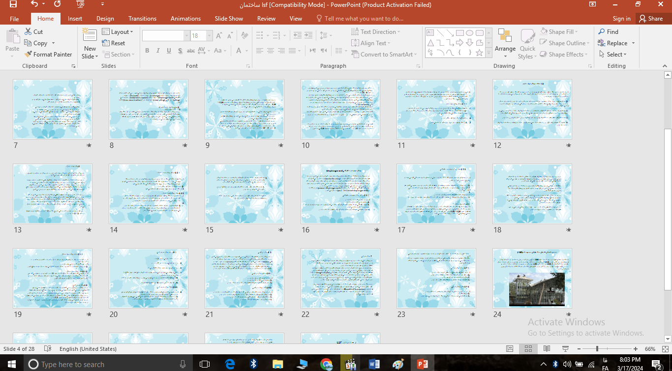672x371 pixels.
Task: Undo the last action
Action: tap(34, 4)
